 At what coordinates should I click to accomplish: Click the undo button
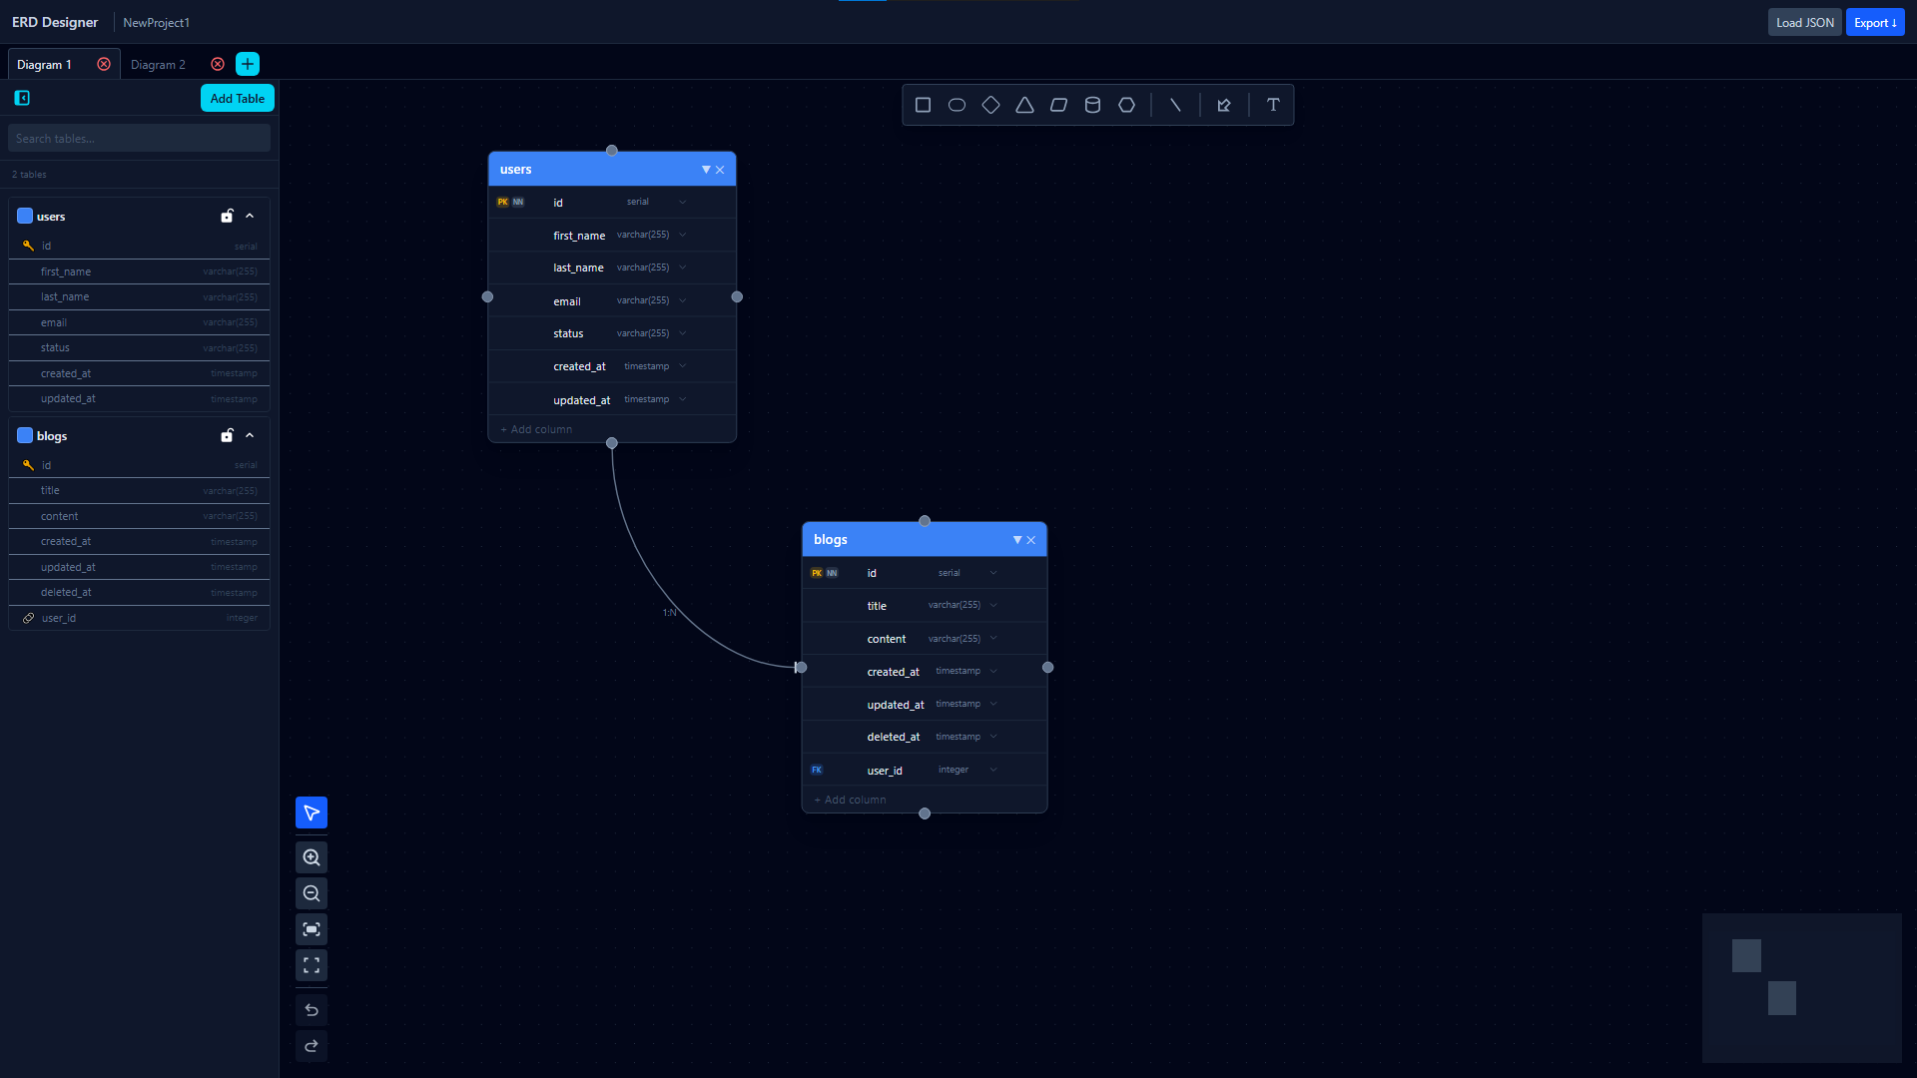point(312,1010)
